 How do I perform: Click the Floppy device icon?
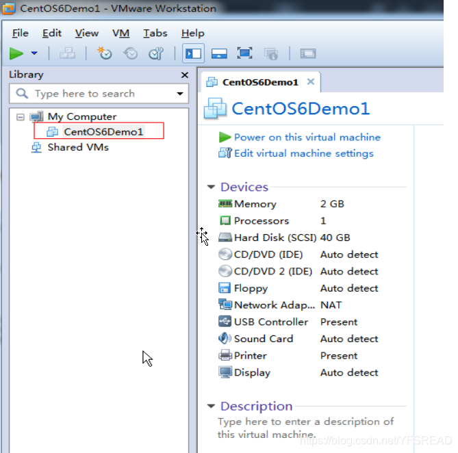pyautogui.click(x=225, y=288)
